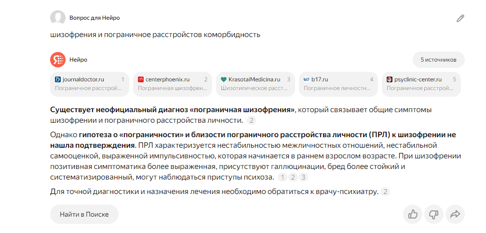Open the KrasotaiMedicina.ru source card
The width and height of the screenshot is (486, 233).
[x=256, y=84]
